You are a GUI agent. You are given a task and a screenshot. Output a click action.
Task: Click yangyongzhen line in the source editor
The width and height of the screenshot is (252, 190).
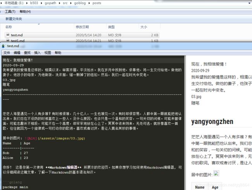[x=15, y=89]
